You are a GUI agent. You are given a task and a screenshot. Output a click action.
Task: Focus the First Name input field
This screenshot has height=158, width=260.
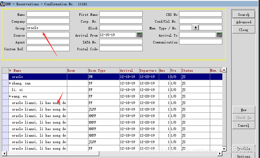click(x=121, y=14)
